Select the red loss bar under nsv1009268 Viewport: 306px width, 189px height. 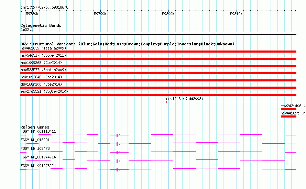(x=158, y=66)
